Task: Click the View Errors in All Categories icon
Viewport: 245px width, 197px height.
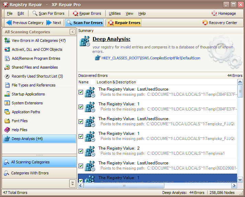Action: [x=7, y=40]
